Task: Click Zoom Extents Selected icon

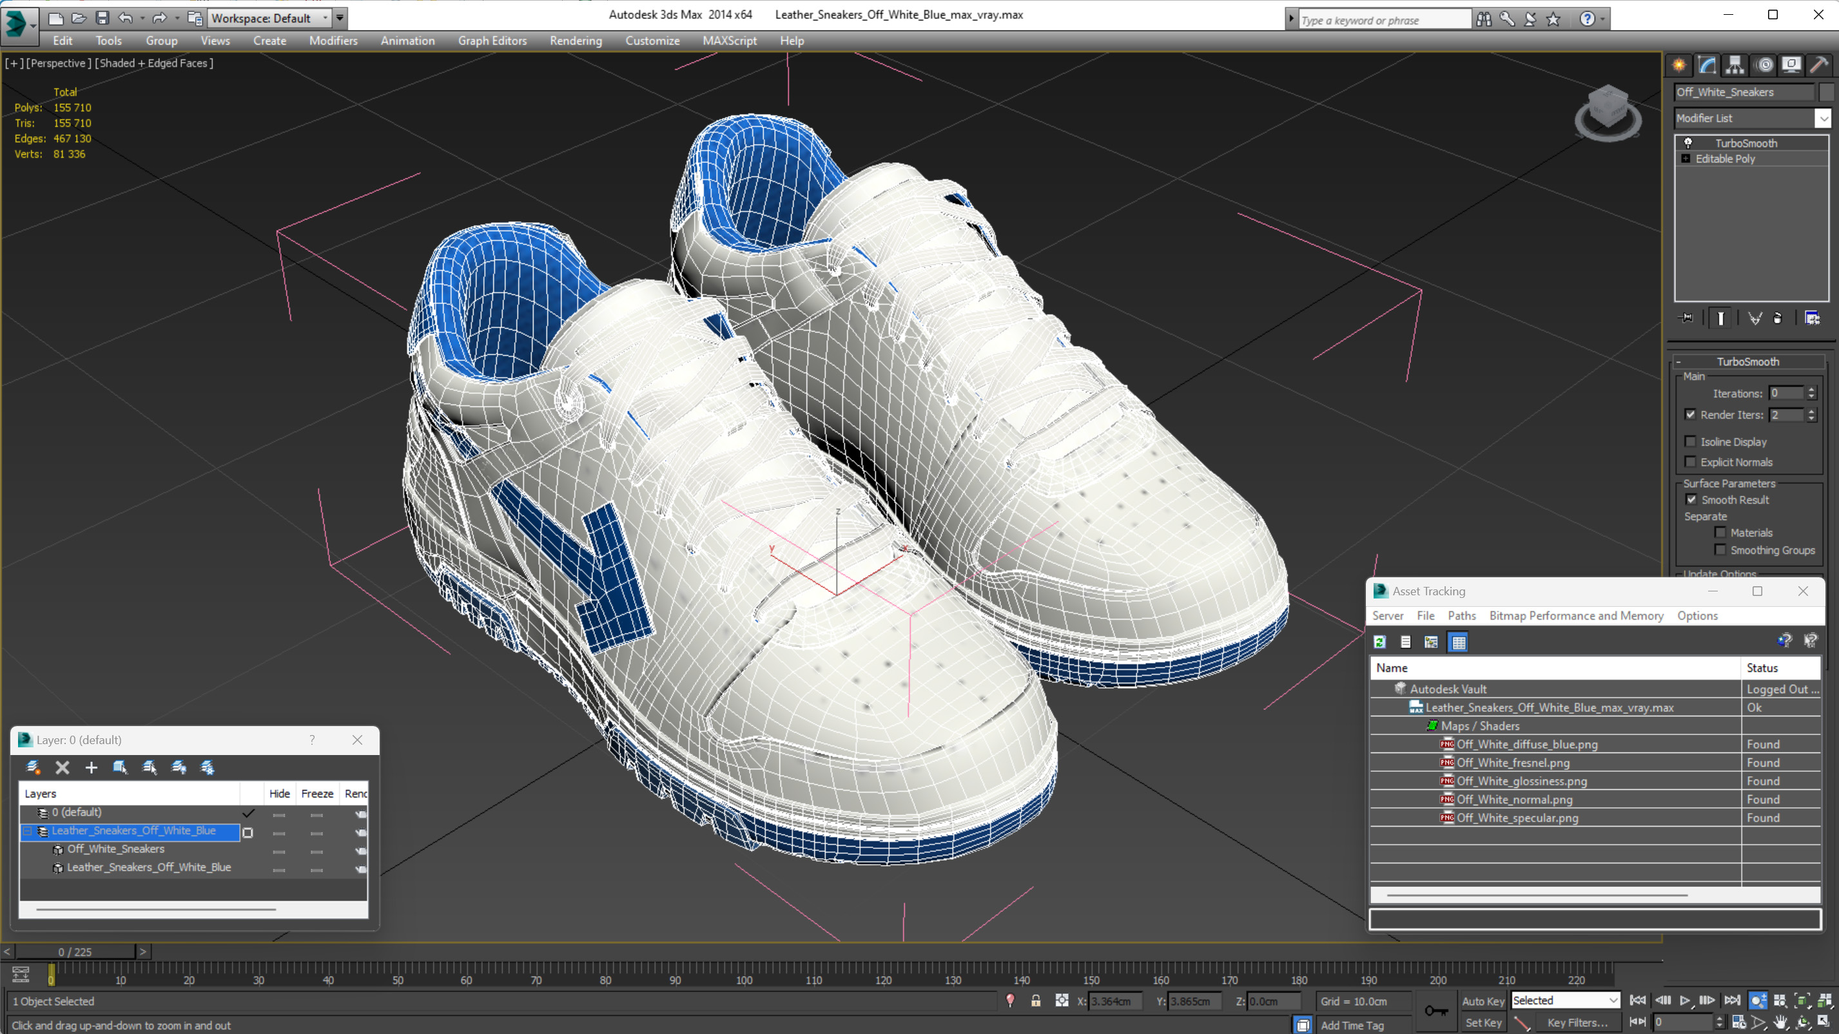Action: (1802, 1000)
